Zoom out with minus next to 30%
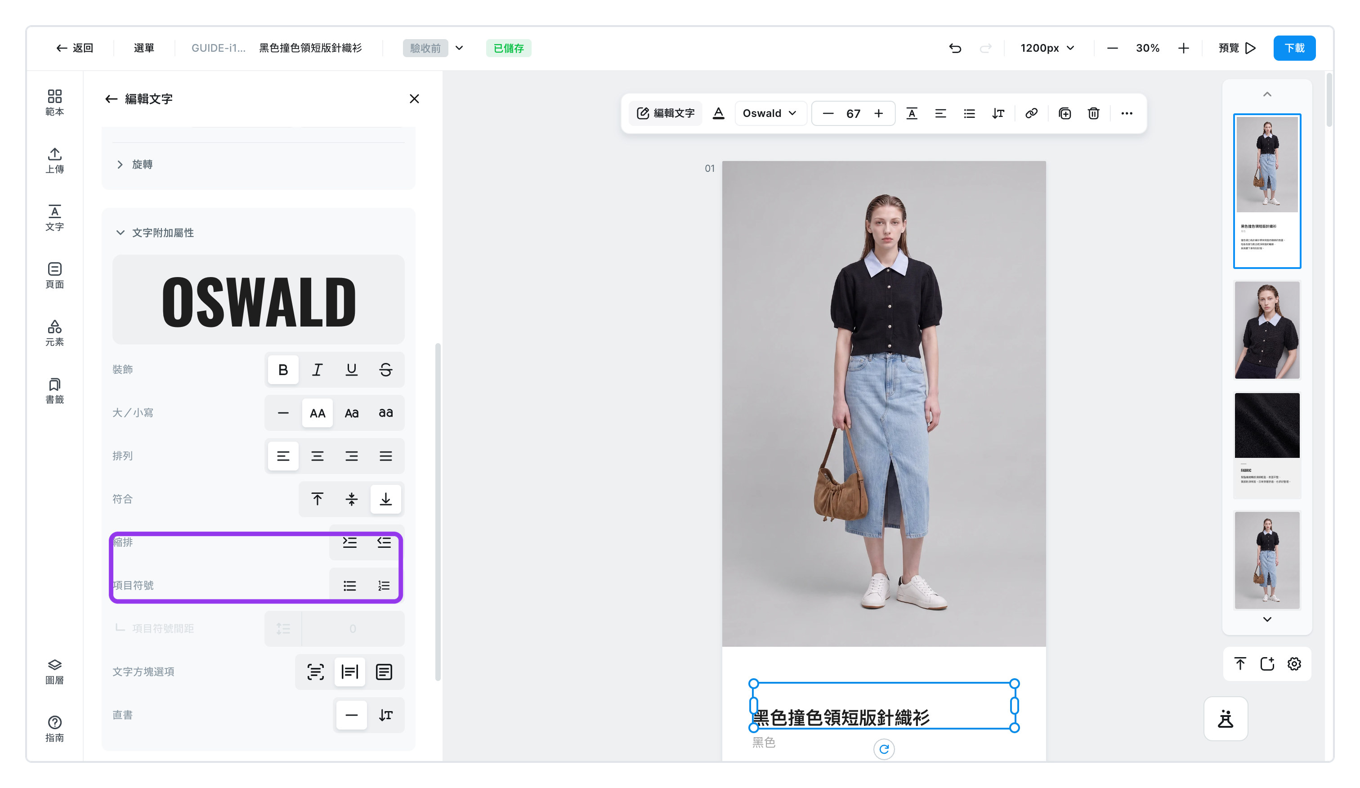 pyautogui.click(x=1112, y=48)
